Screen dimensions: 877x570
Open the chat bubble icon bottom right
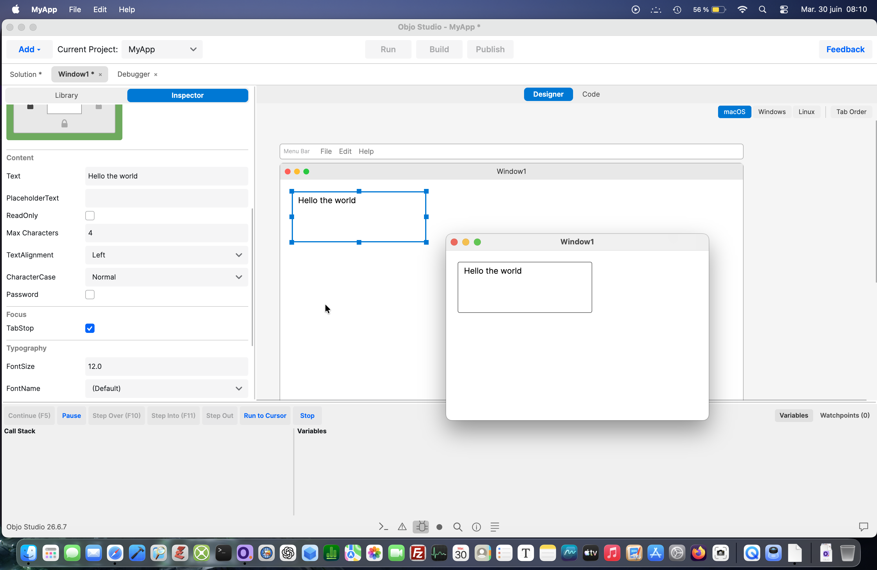(863, 527)
